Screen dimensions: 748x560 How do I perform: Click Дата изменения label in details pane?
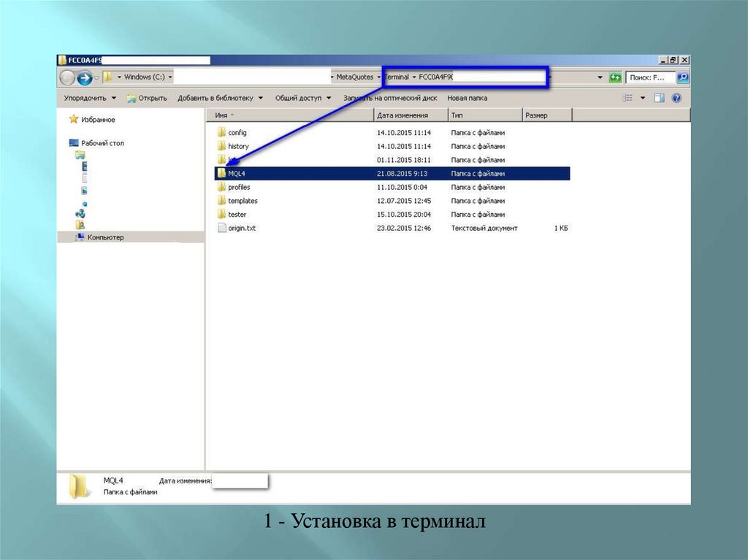[x=185, y=481]
